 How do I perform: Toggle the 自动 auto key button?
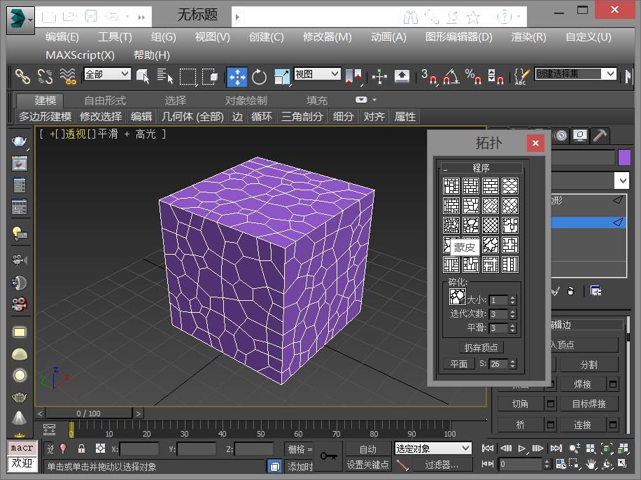367,449
